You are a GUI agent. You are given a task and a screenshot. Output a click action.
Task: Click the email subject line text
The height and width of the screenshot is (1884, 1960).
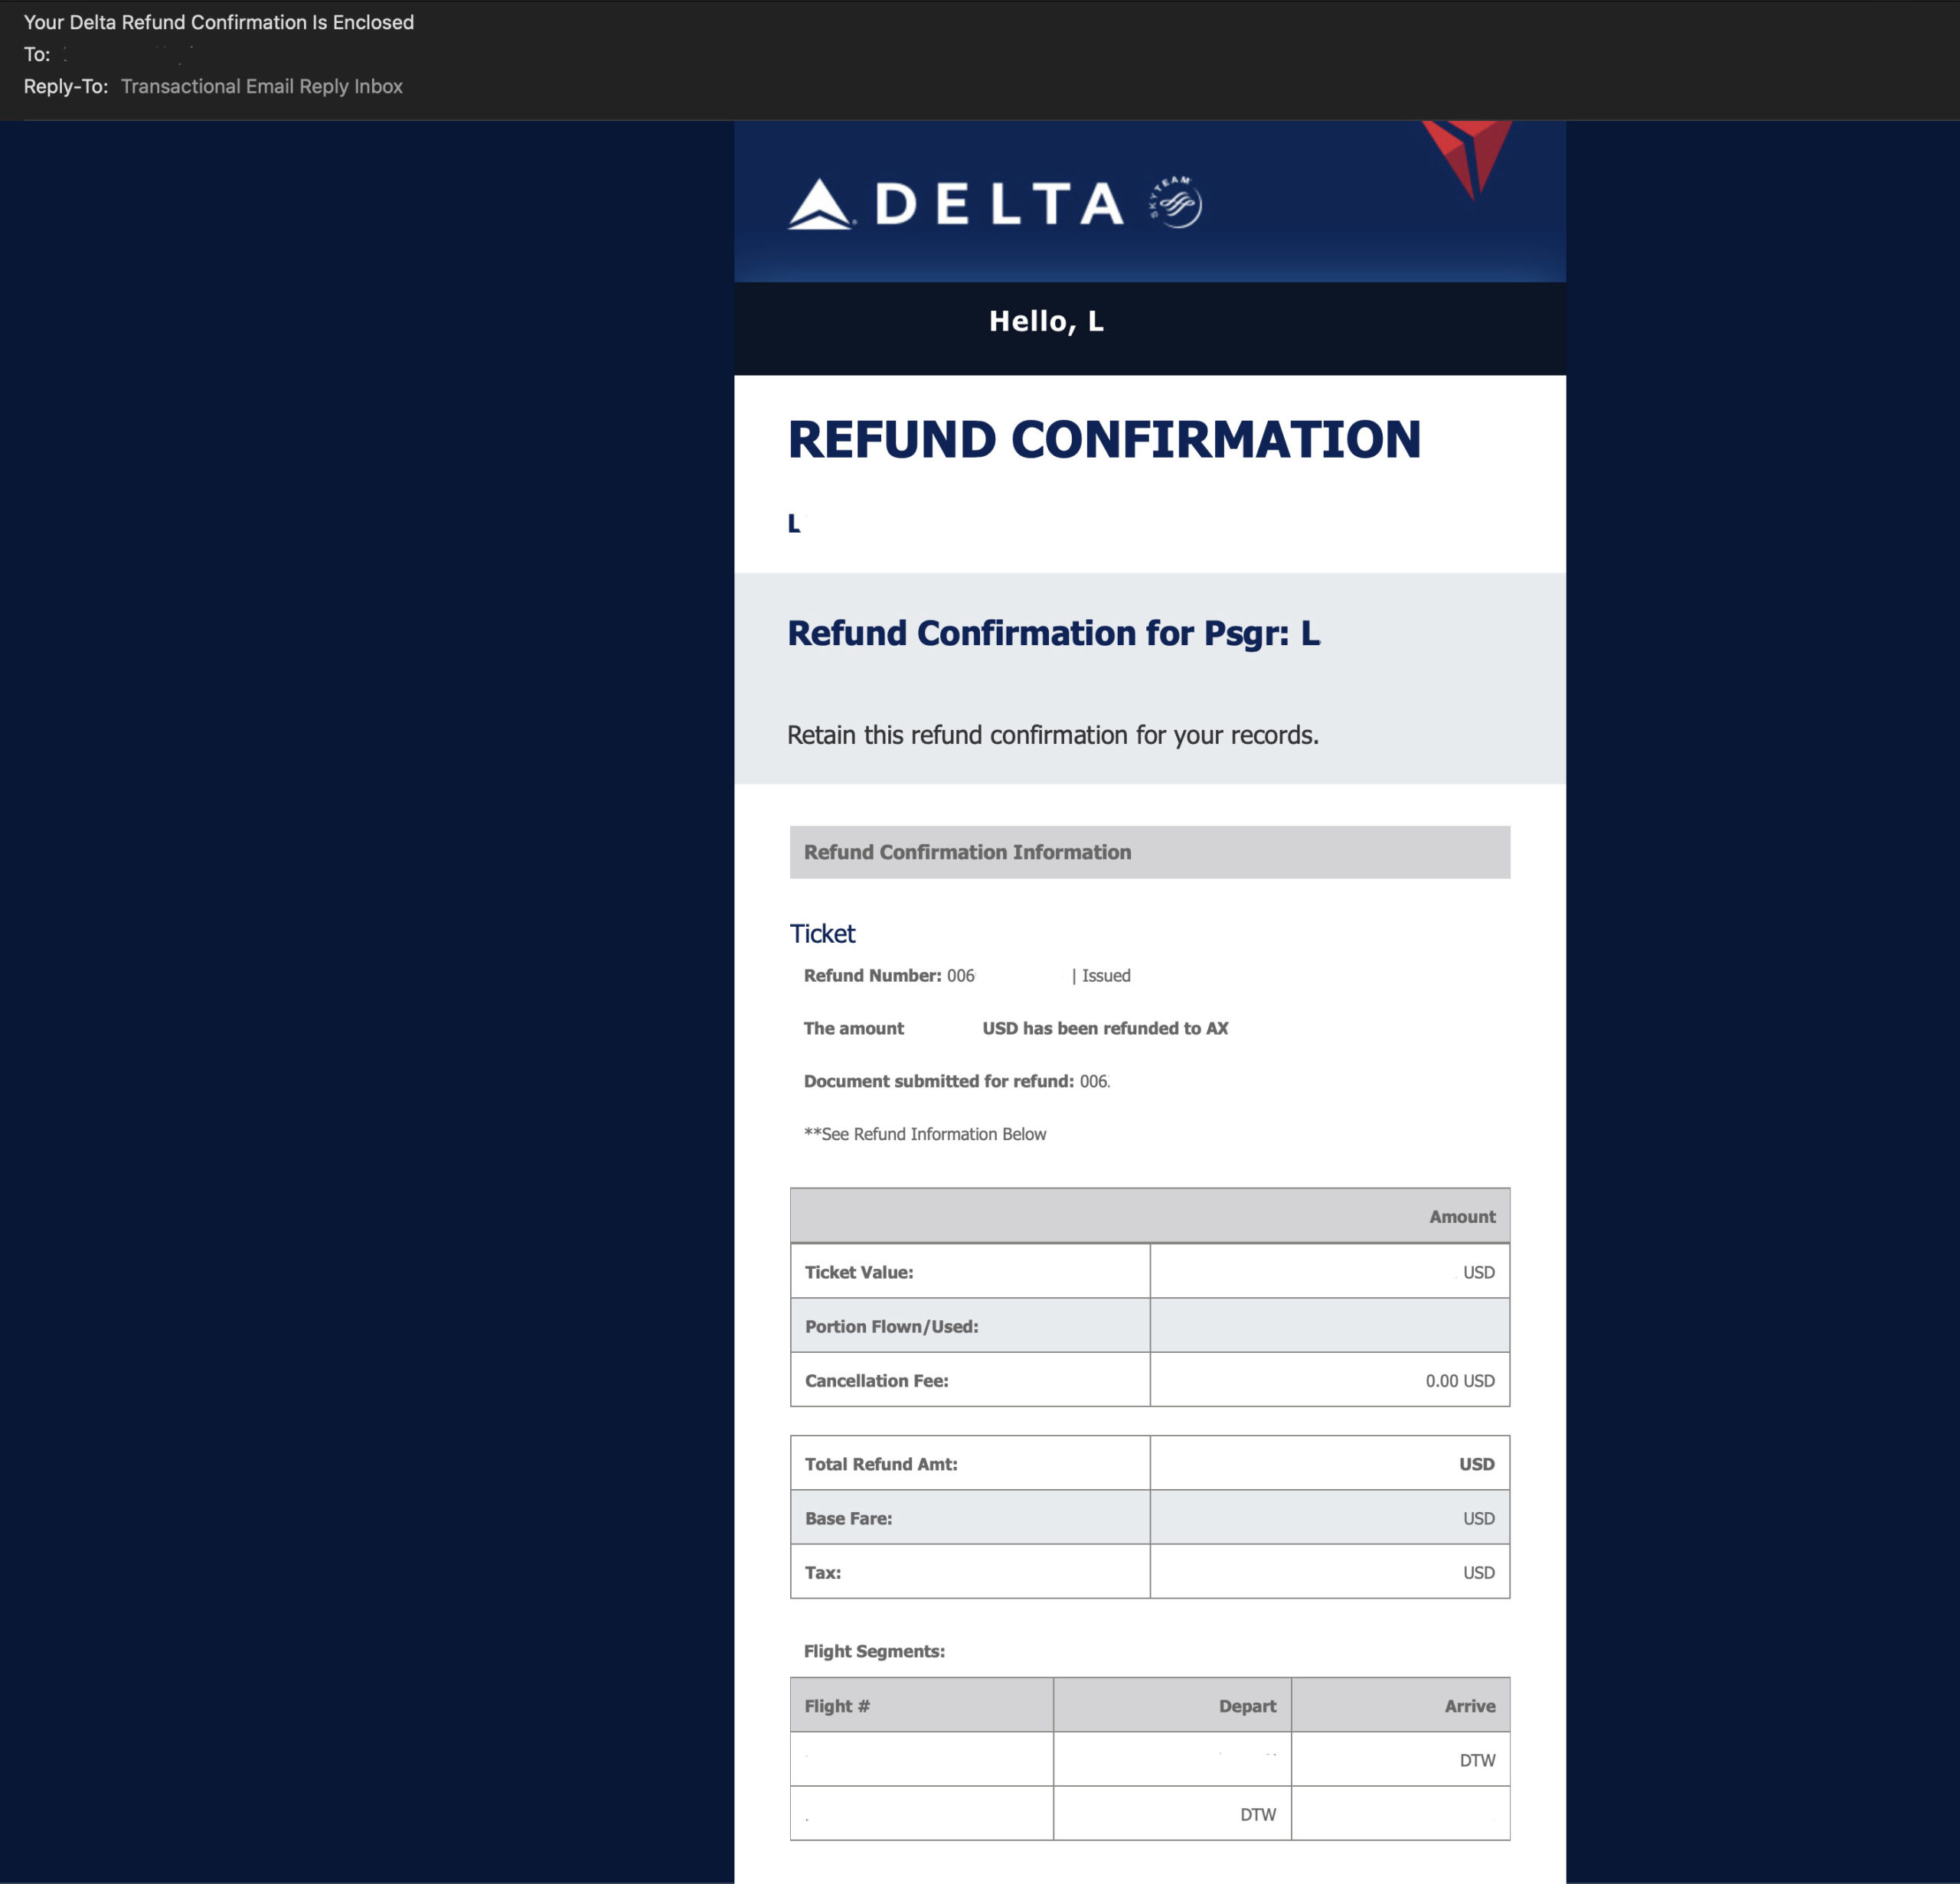click(218, 22)
